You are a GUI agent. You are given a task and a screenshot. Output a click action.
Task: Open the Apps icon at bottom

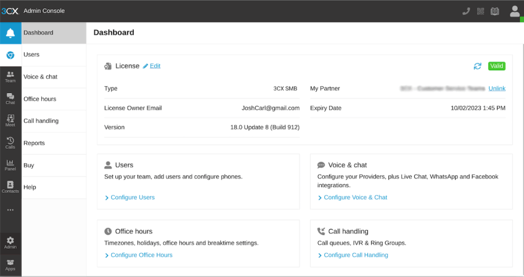(10, 265)
